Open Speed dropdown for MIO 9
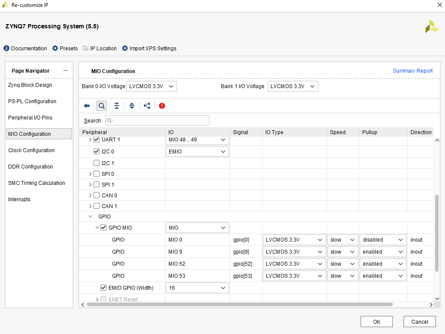Image resolution: width=445 pixels, height=334 pixels. click(342, 252)
